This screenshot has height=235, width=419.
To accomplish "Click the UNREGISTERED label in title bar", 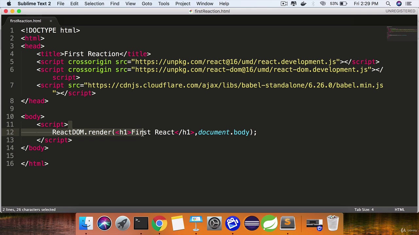I will coord(400,11).
